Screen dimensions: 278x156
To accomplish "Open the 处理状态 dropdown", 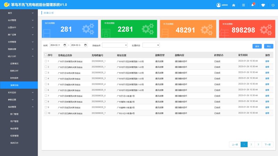I will click(151, 45).
